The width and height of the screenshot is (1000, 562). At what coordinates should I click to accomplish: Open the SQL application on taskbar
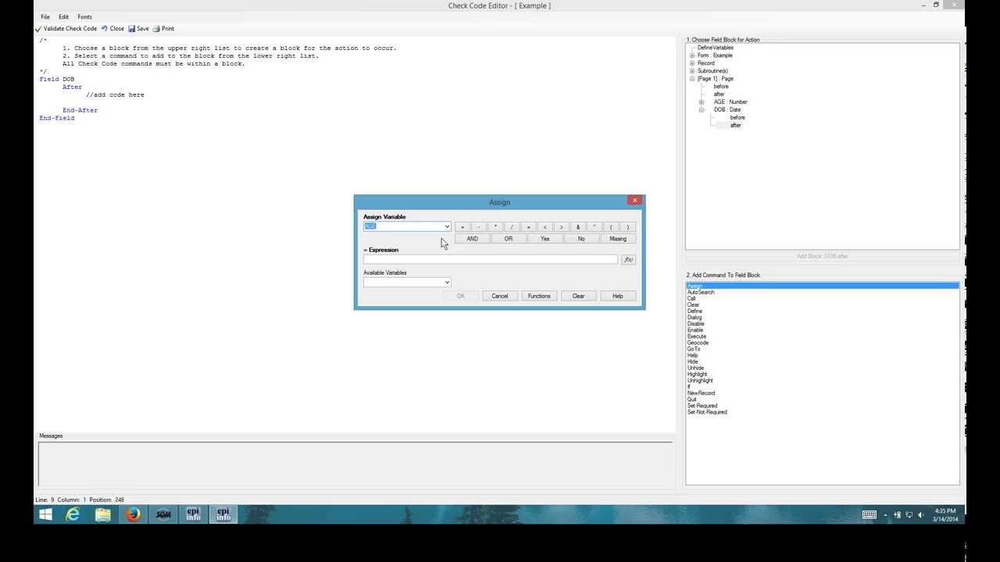163,514
